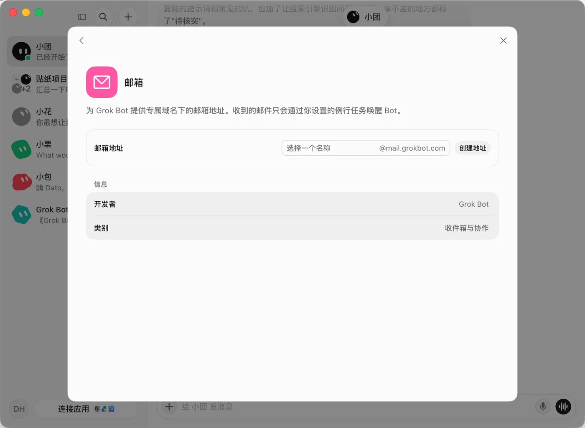Image resolution: width=585 pixels, height=428 pixels.
Task: Click the microphone dictation icon
Action: click(543, 406)
